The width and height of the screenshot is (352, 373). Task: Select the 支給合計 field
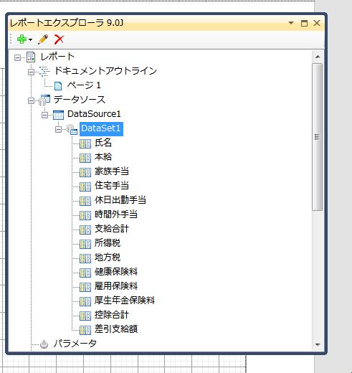pyautogui.click(x=112, y=229)
